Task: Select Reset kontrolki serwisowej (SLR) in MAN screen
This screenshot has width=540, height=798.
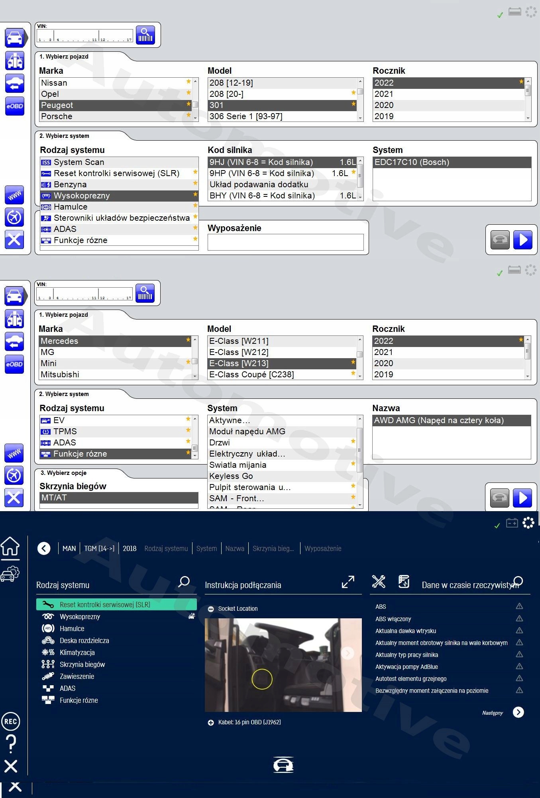Action: tap(116, 604)
